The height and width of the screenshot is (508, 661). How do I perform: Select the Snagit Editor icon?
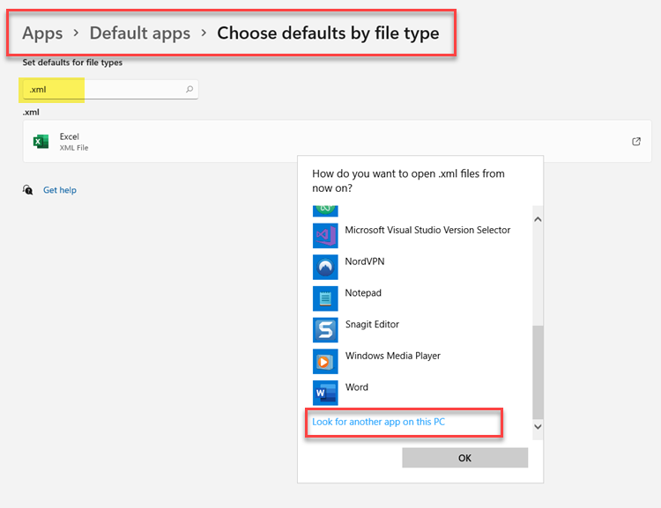(325, 329)
